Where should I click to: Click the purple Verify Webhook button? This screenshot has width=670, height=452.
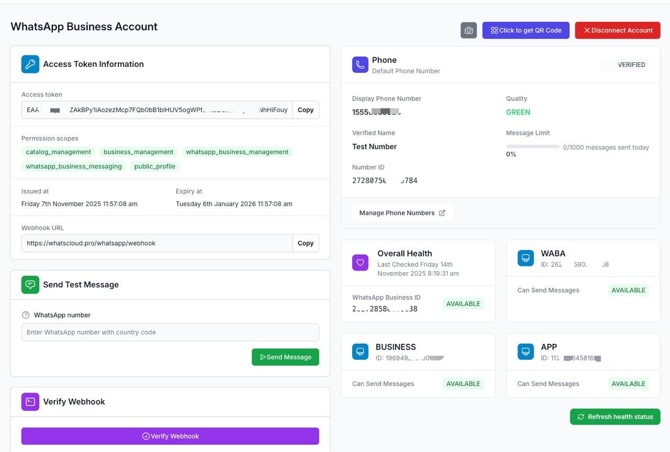coord(170,436)
